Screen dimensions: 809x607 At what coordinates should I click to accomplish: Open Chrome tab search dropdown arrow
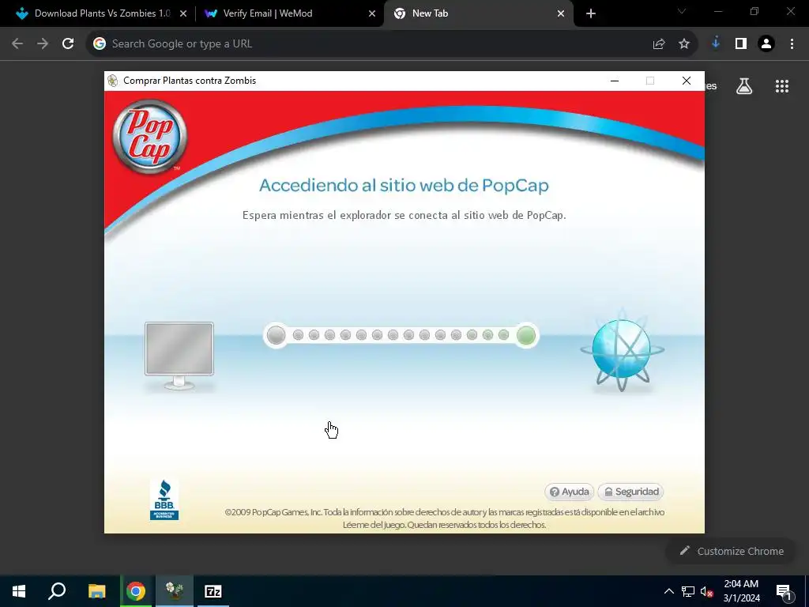[682, 11]
